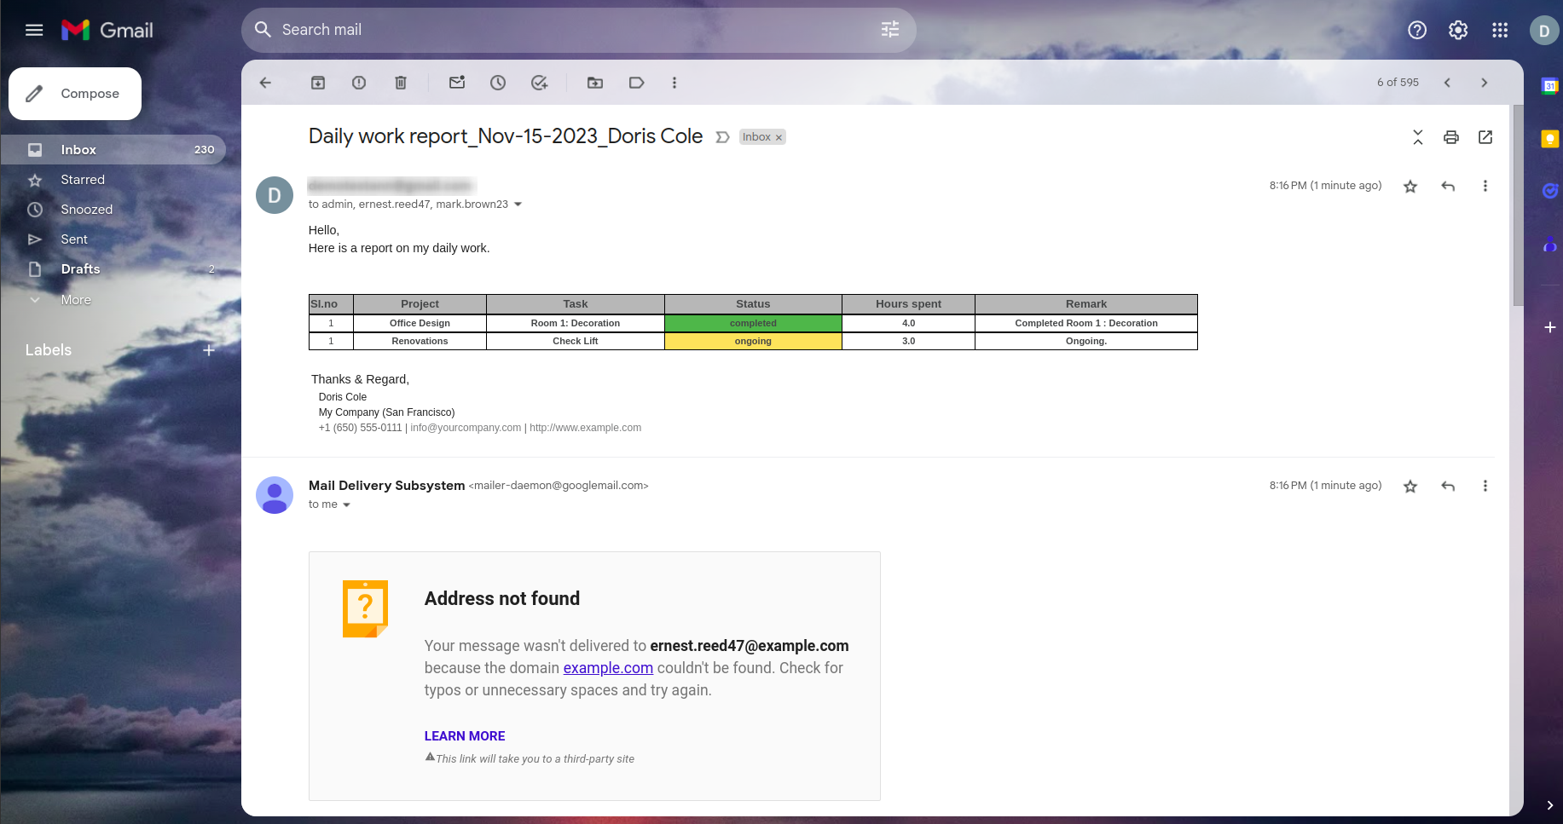Archive this email conversation
Image resolution: width=1563 pixels, height=824 pixels.
pos(318,83)
